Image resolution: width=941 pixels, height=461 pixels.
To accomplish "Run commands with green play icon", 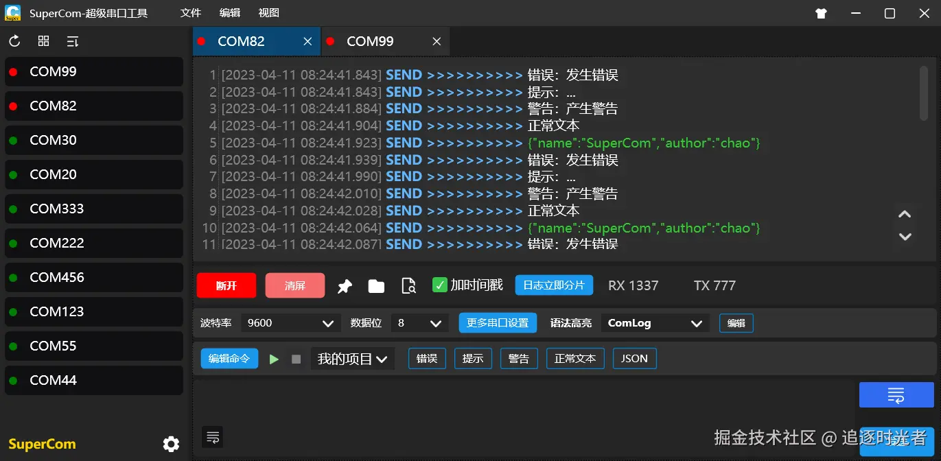I will tap(274, 359).
